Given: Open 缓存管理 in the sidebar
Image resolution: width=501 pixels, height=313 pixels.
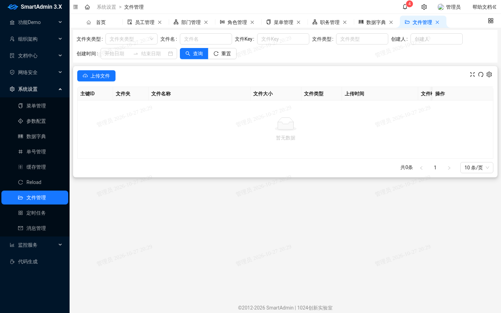Looking at the screenshot, I should point(35,167).
